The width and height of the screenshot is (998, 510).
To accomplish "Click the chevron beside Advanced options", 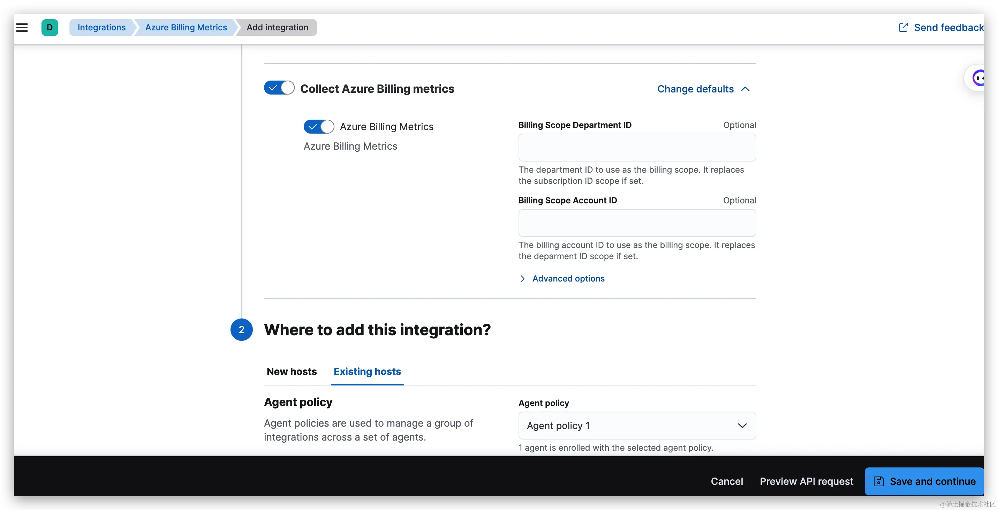I will pos(523,279).
